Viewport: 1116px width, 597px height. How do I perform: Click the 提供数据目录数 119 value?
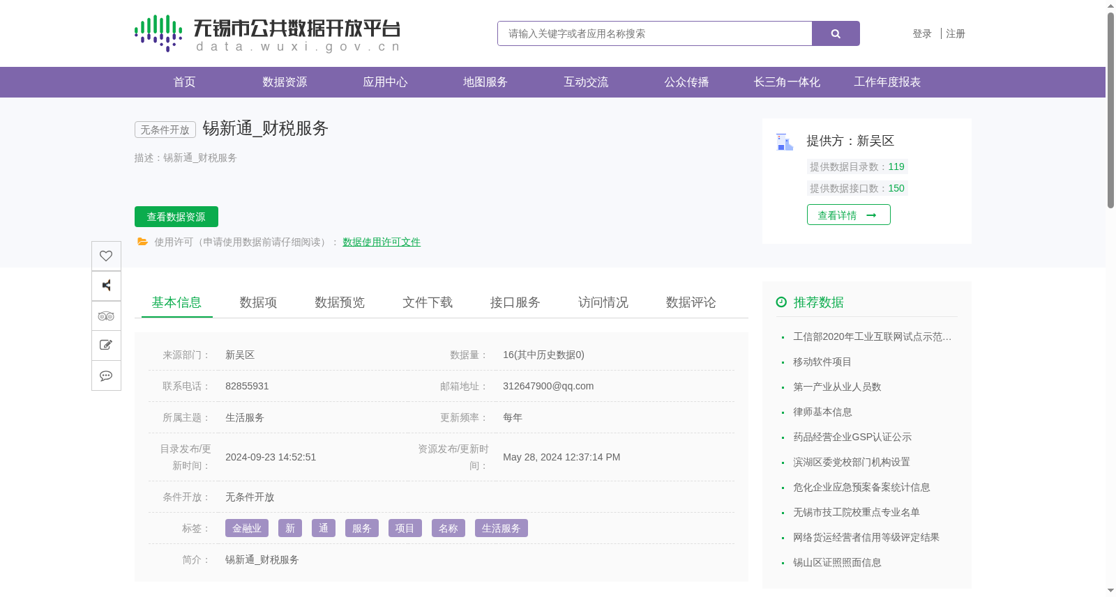click(896, 166)
